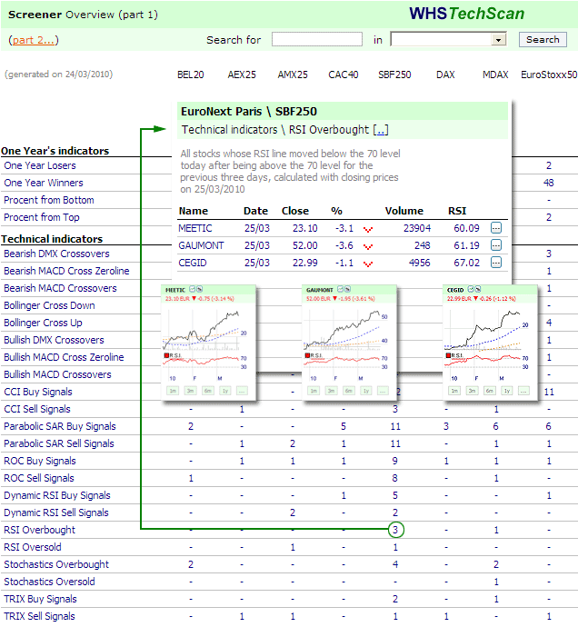Select the DAX index column header

click(x=445, y=75)
